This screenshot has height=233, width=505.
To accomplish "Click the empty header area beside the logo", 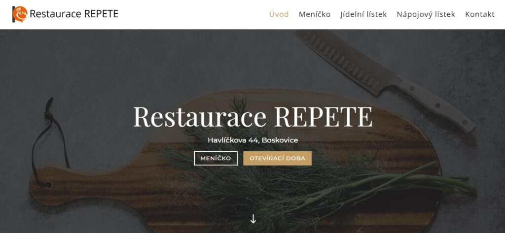I will tap(193, 14).
